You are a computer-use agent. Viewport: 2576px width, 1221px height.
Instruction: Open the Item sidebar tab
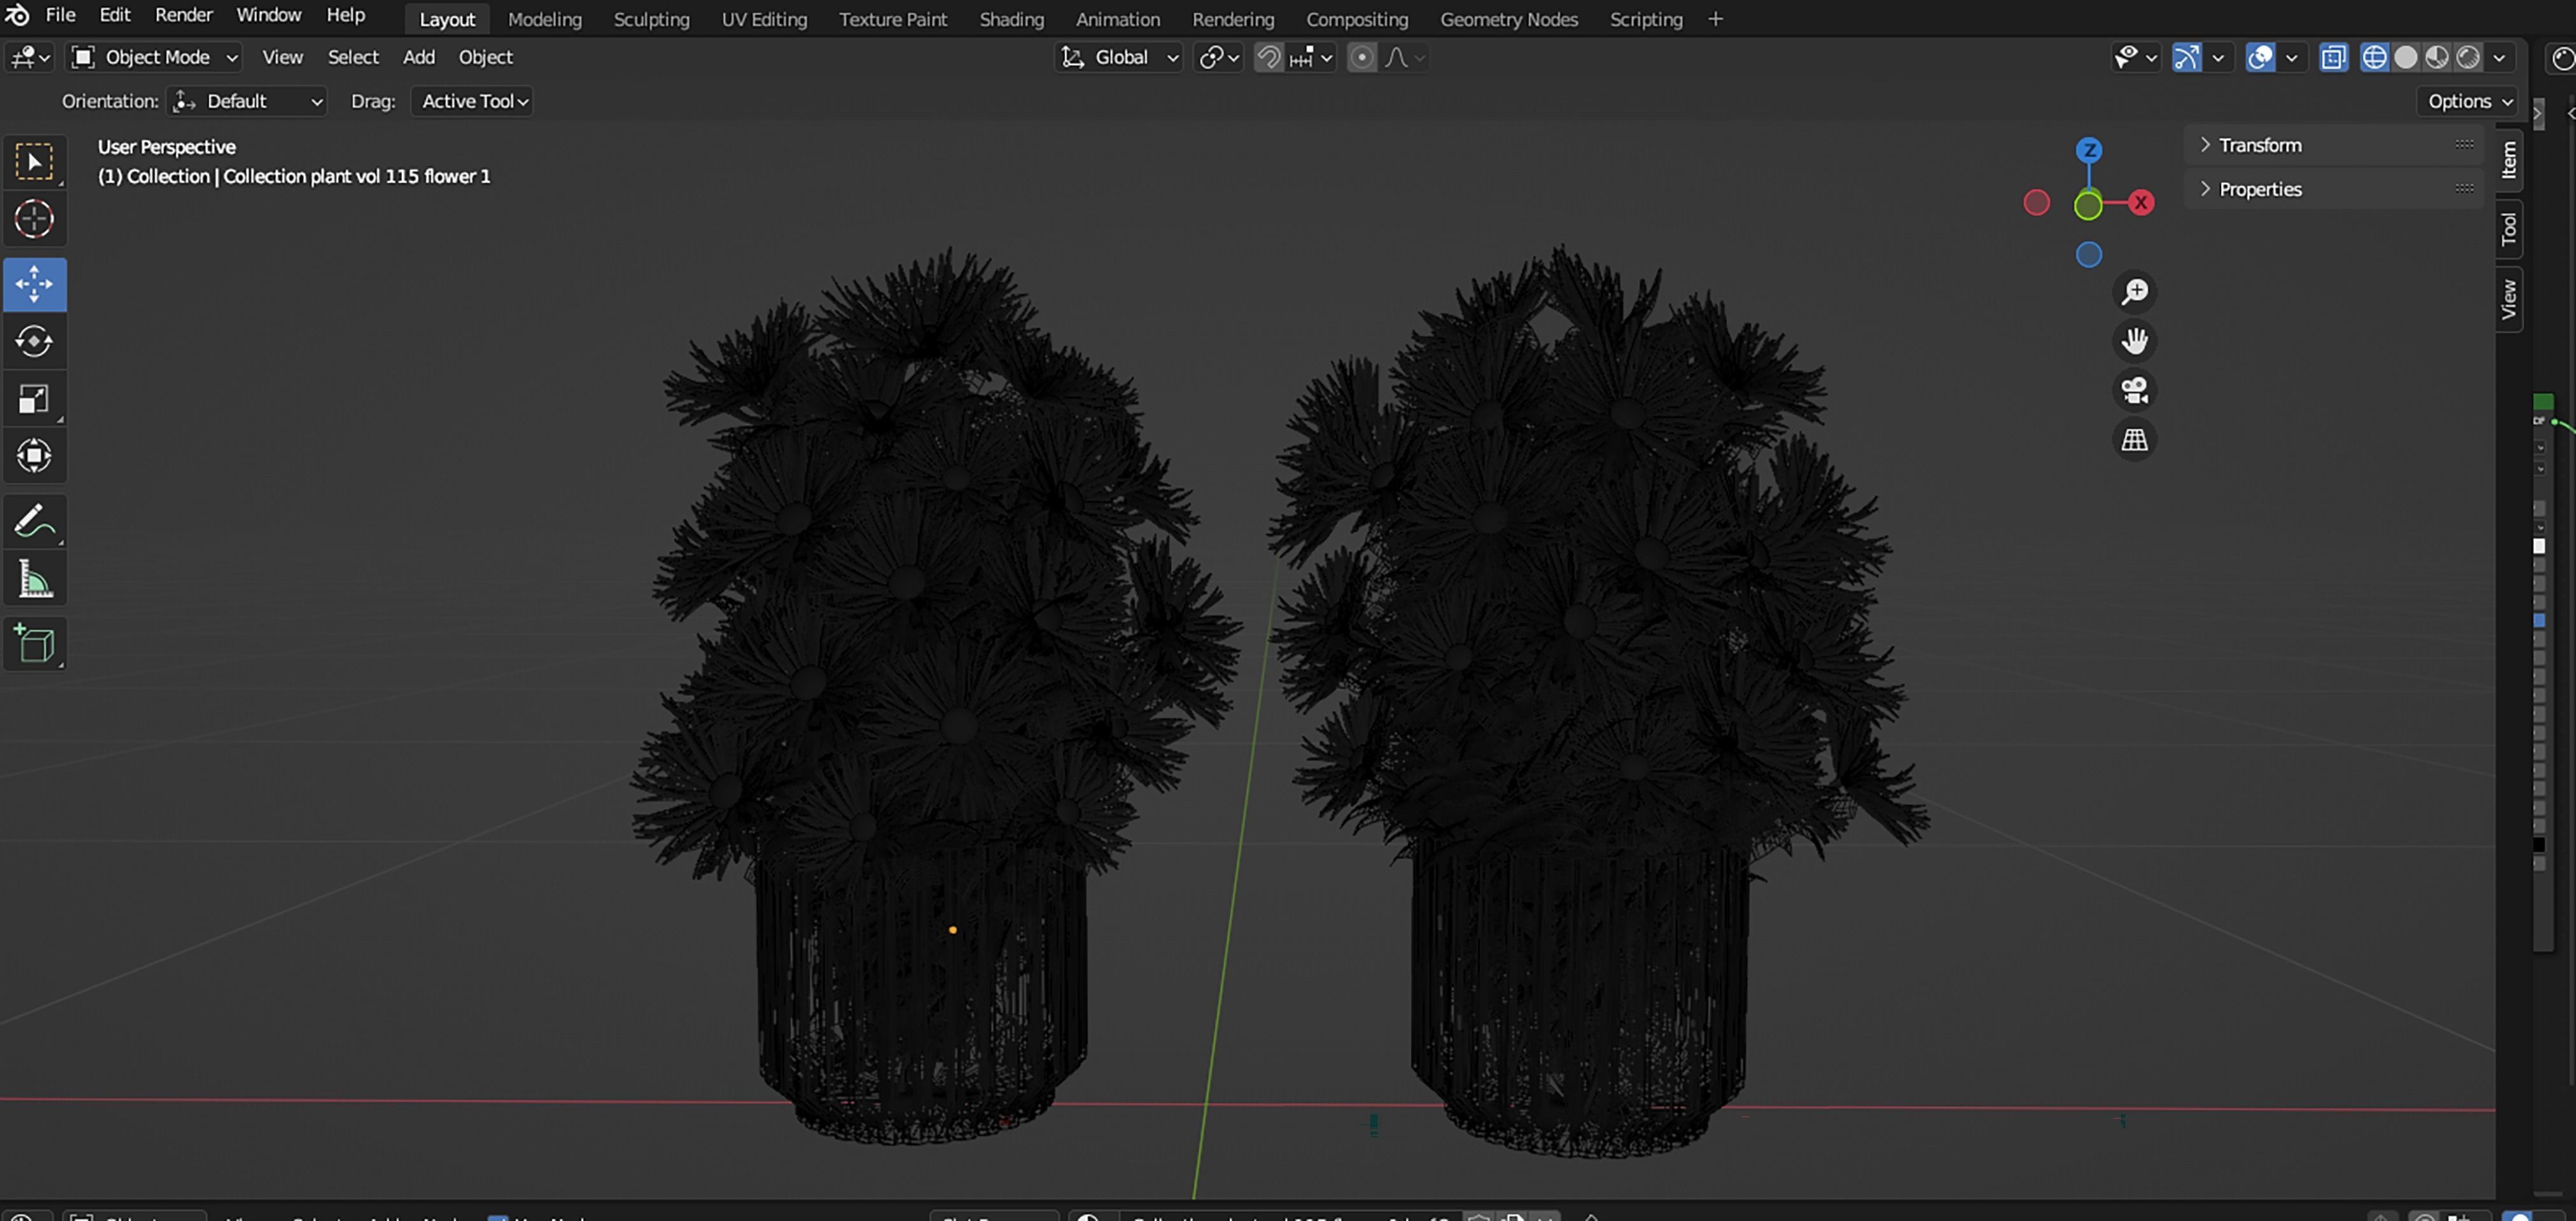(x=2508, y=160)
